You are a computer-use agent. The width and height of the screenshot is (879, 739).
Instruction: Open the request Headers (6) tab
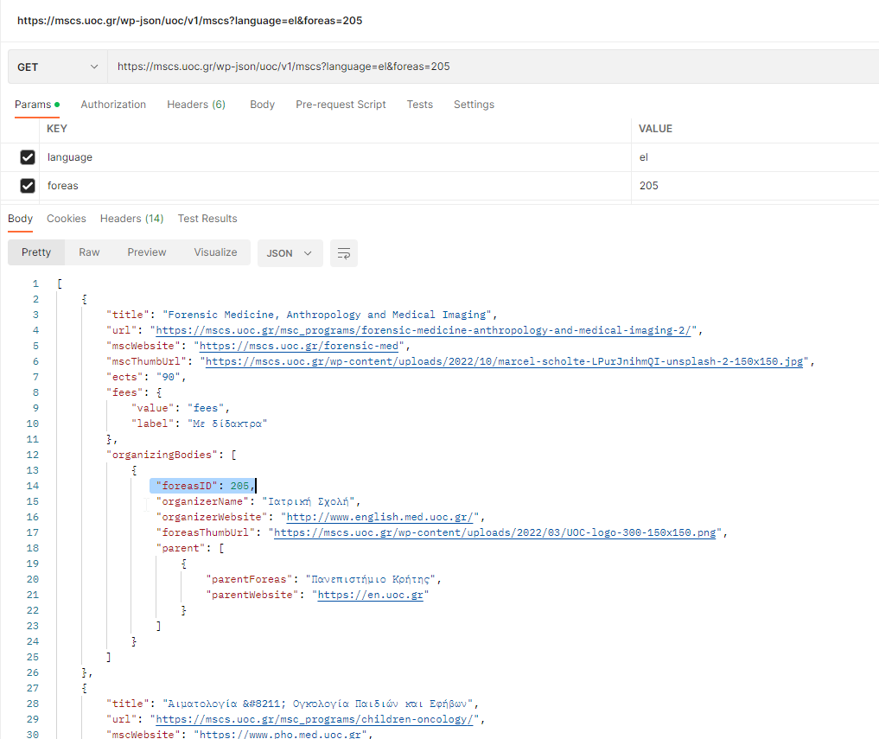196,105
